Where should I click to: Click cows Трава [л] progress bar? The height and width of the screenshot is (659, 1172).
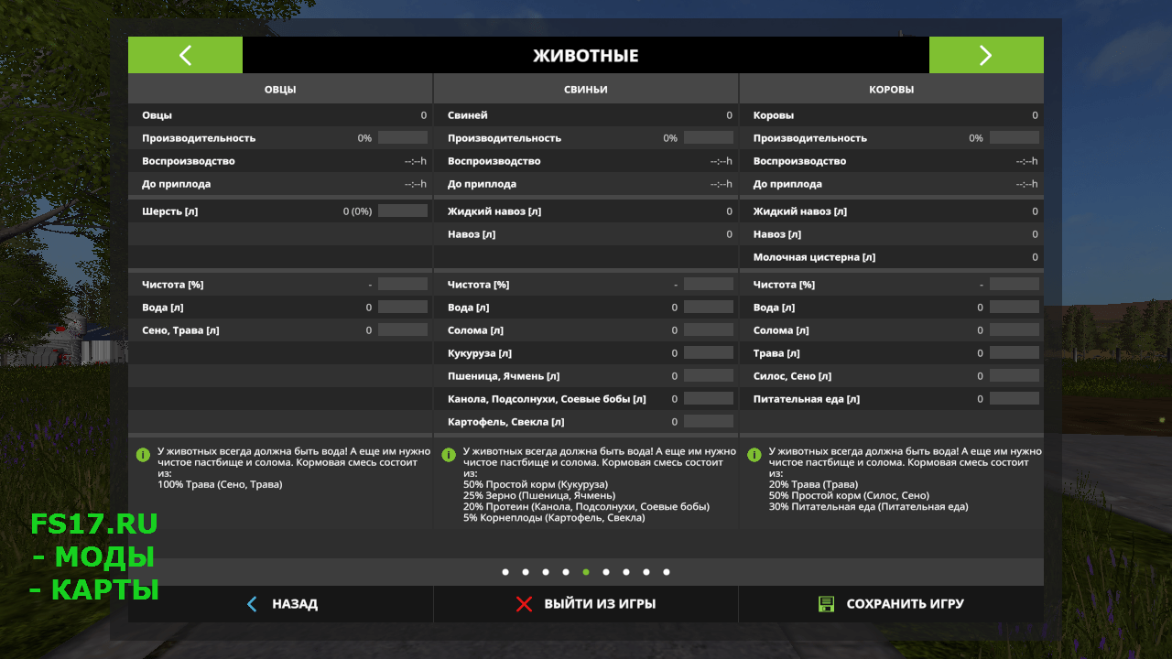tap(1015, 352)
